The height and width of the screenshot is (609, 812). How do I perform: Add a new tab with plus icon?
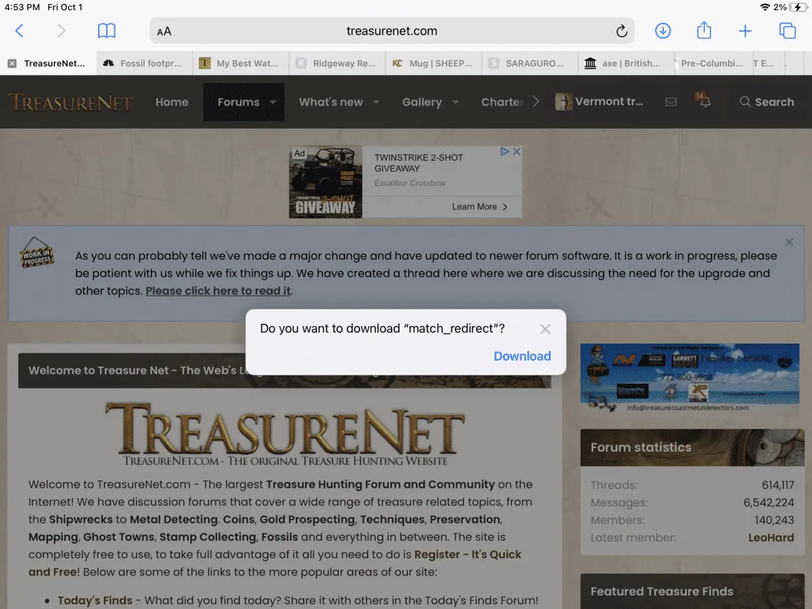[745, 31]
